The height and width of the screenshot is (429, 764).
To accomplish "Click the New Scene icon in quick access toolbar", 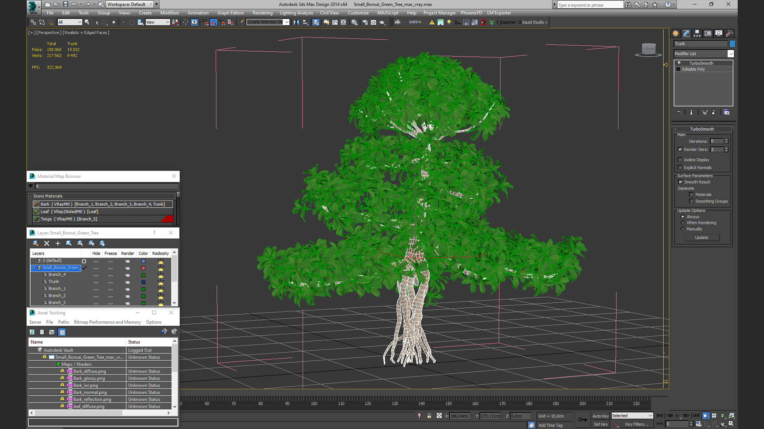I will click(48, 4).
